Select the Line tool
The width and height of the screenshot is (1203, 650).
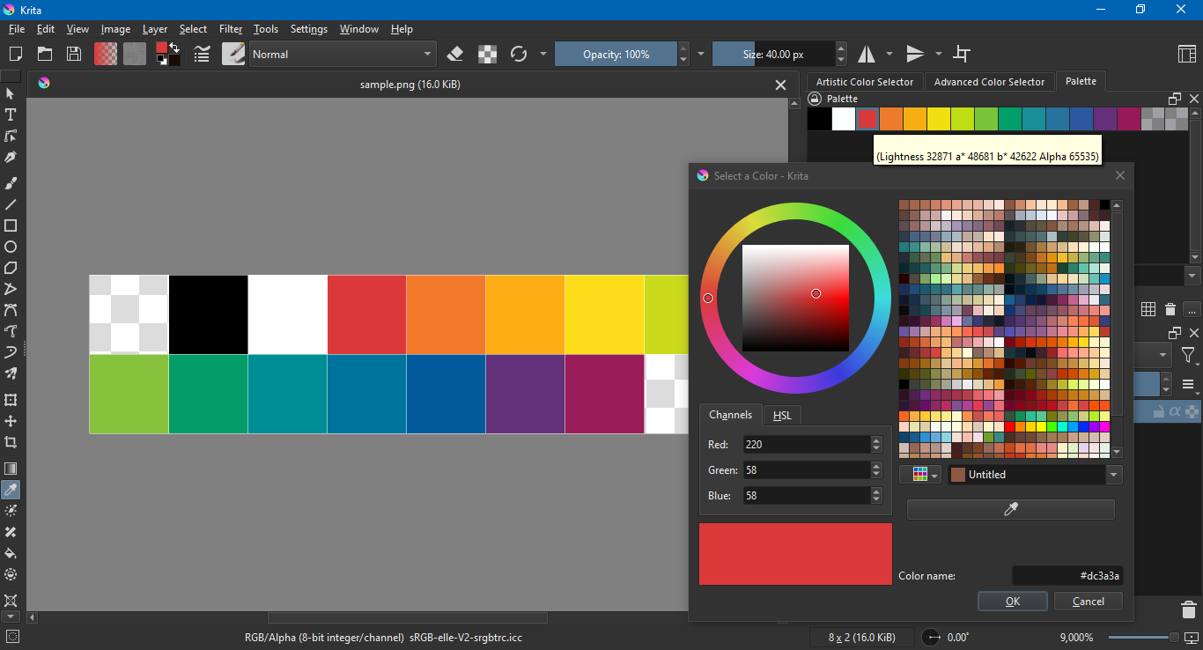[x=11, y=204]
